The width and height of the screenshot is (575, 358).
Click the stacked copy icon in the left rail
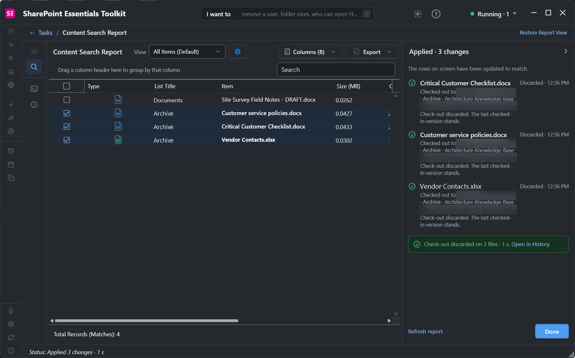pyautogui.click(x=11, y=178)
